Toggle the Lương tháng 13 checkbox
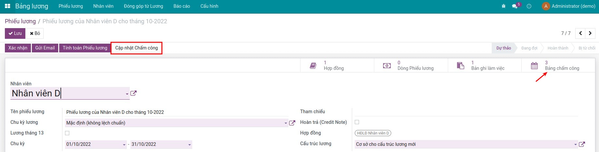The width and height of the screenshot is (599, 152). click(67, 133)
